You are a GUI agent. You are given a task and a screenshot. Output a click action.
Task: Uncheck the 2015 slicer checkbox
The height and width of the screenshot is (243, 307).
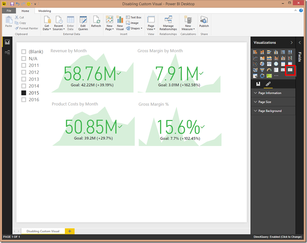(x=24, y=93)
